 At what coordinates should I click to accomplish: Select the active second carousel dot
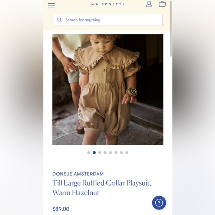click(94, 152)
